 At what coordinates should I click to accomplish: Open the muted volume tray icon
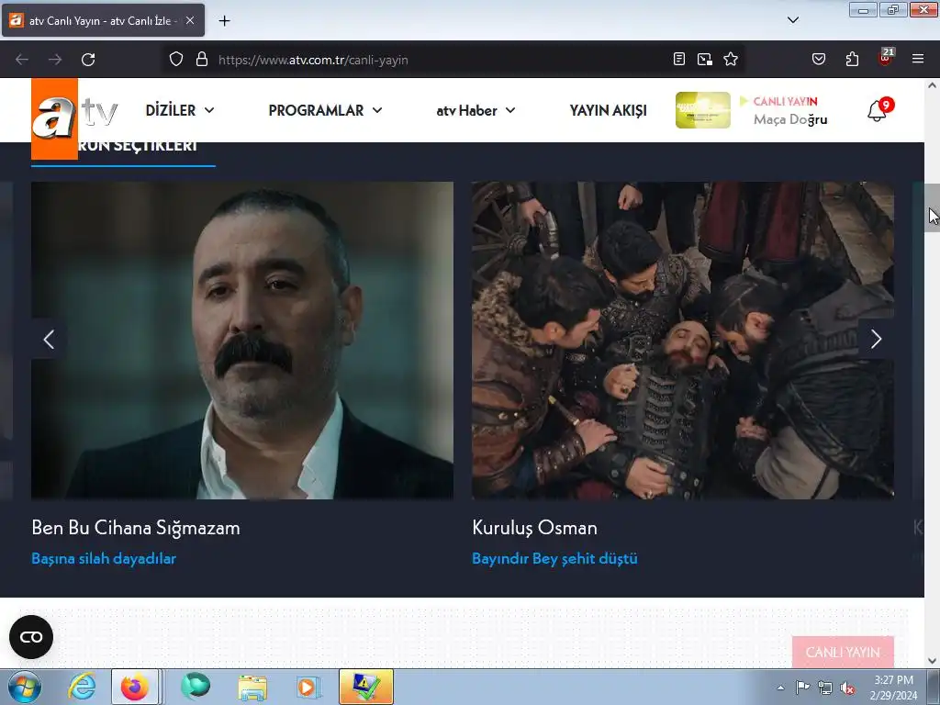(847, 688)
